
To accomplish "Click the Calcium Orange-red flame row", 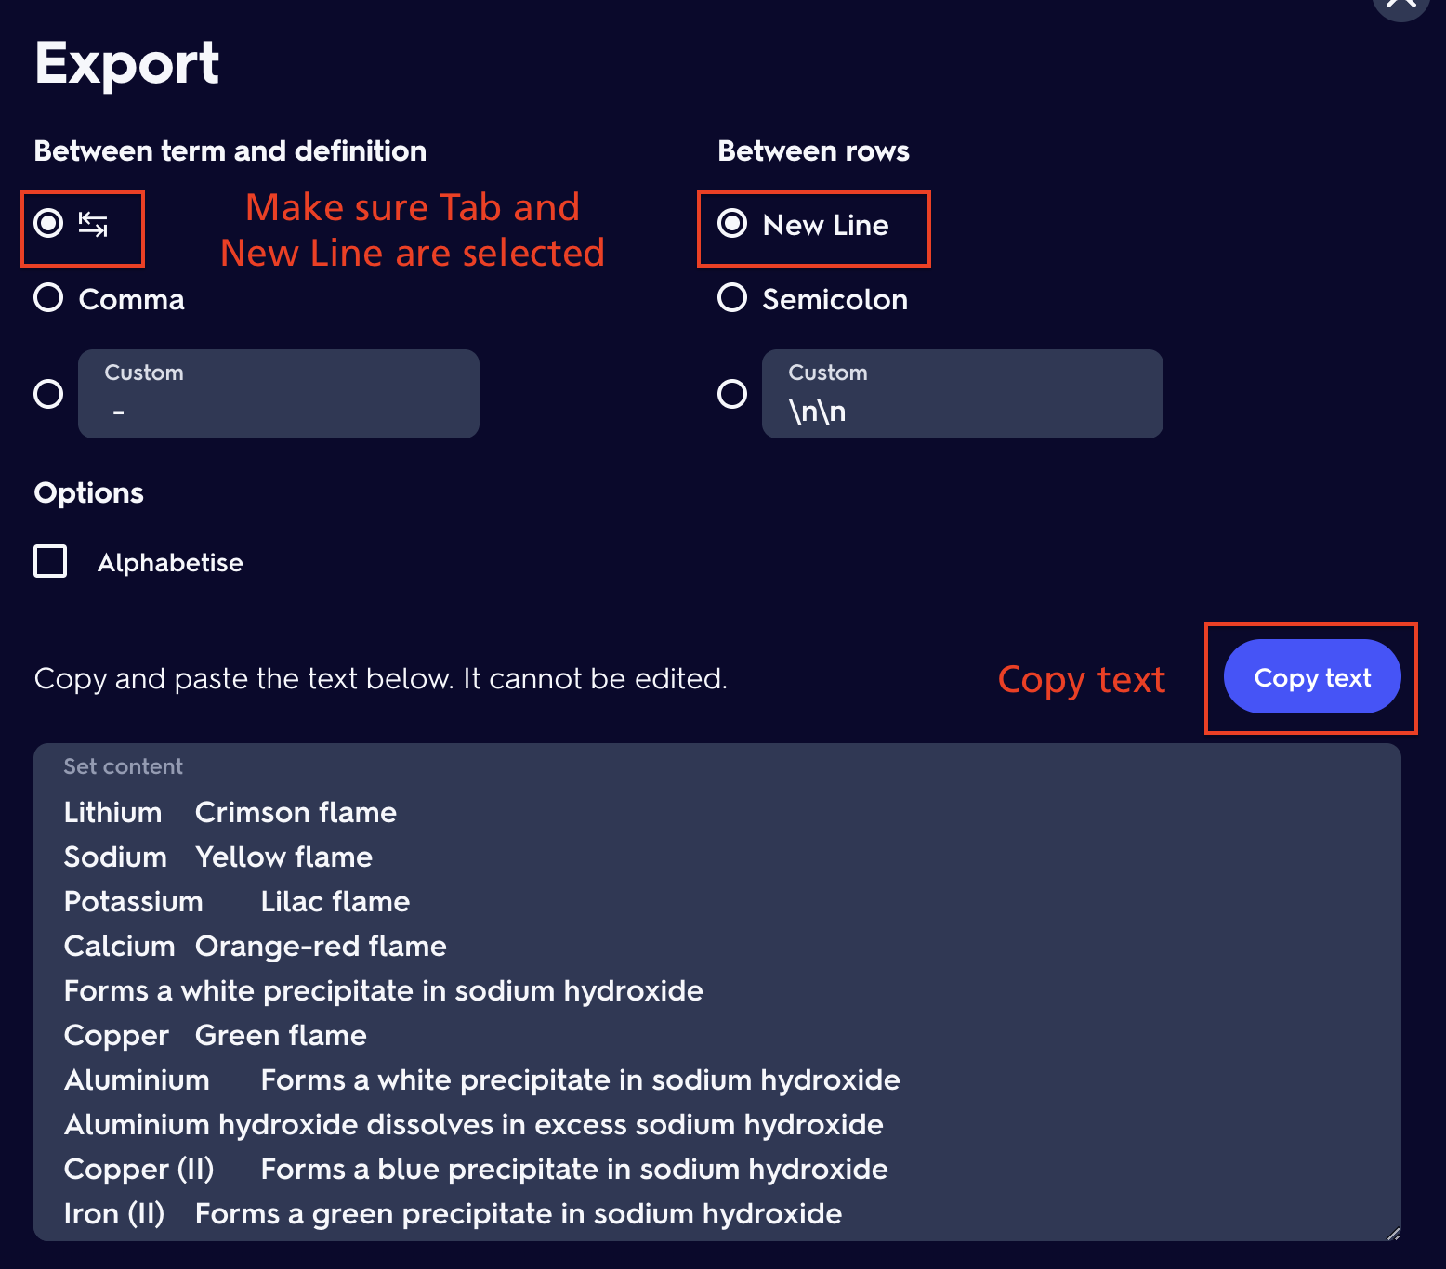I will pyautogui.click(x=256, y=947).
